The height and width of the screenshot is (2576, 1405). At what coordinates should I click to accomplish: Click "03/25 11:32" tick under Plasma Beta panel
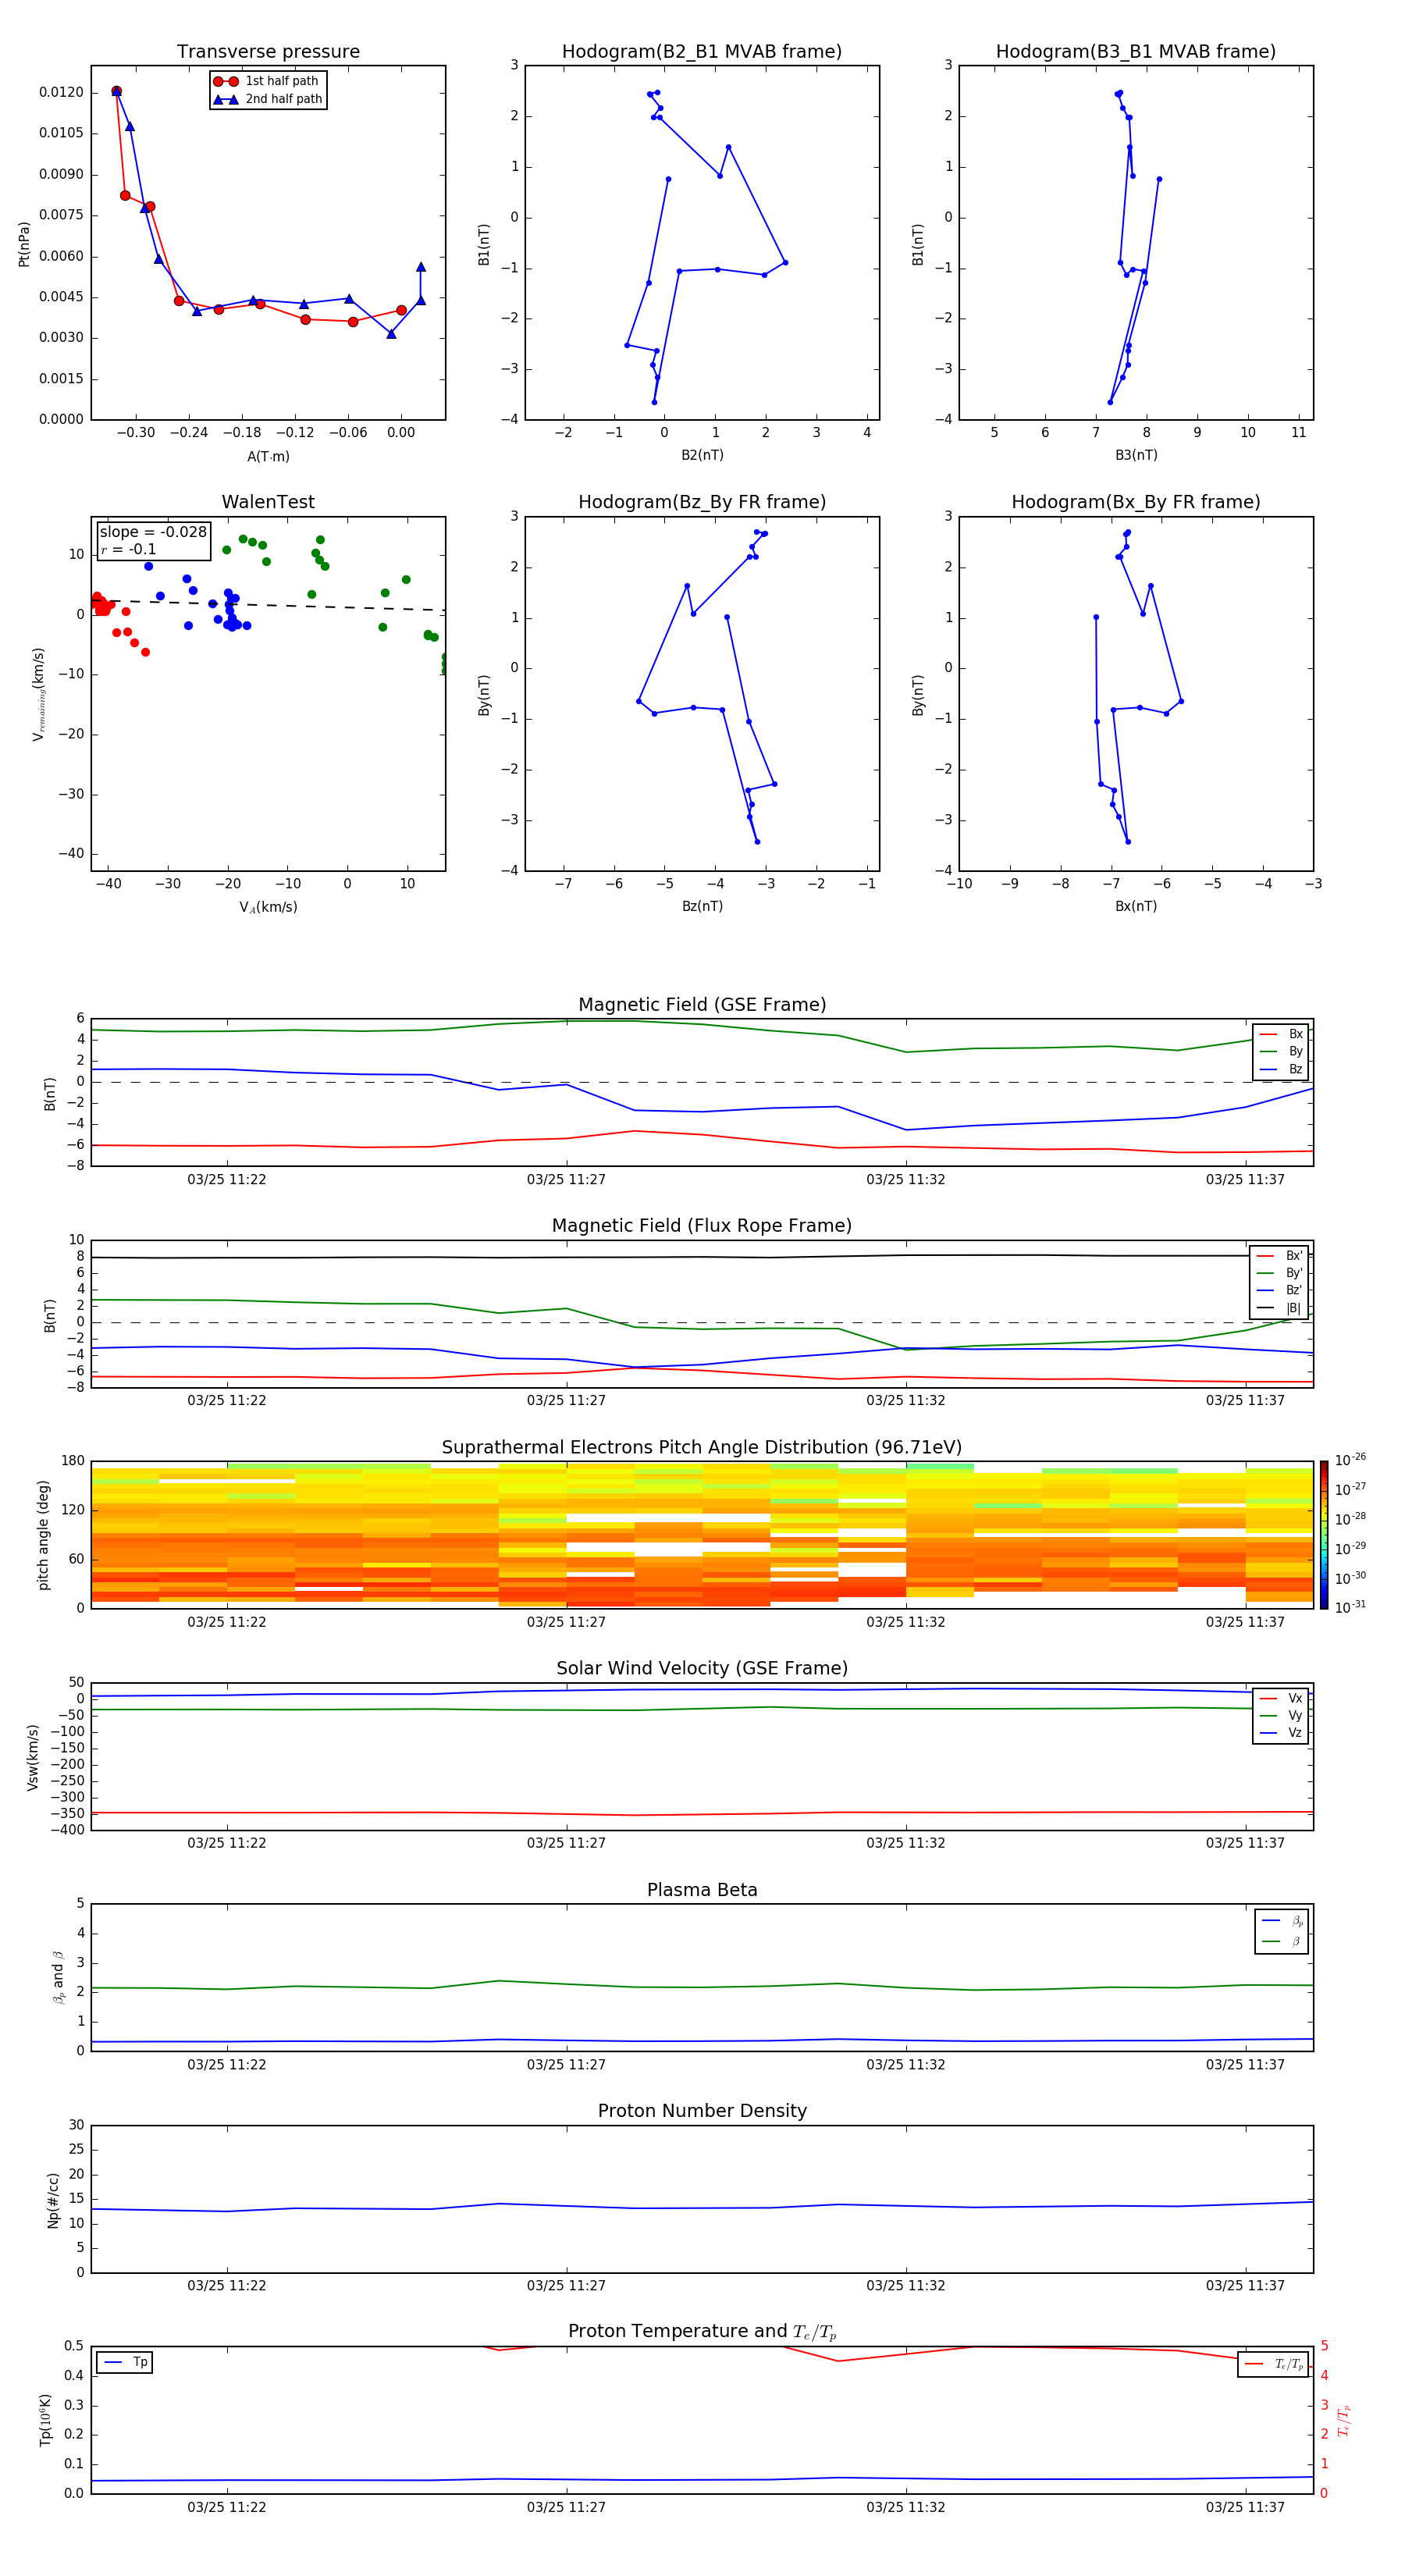[906, 2064]
